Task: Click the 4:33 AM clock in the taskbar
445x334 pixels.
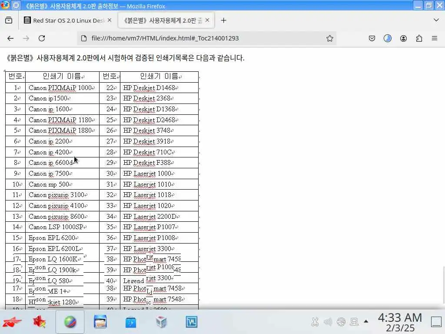Action: [400, 317]
